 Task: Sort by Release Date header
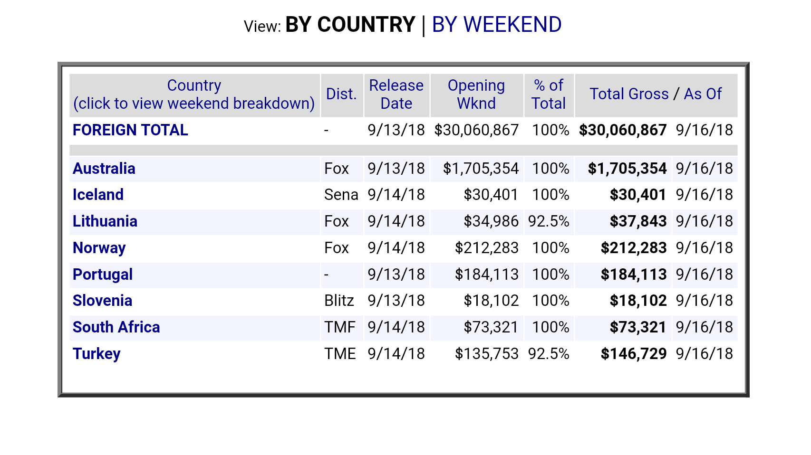(x=396, y=94)
